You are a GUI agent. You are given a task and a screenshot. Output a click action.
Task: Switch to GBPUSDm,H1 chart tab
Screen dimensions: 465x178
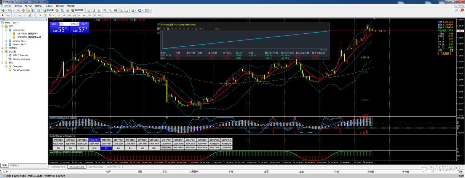[58, 167]
